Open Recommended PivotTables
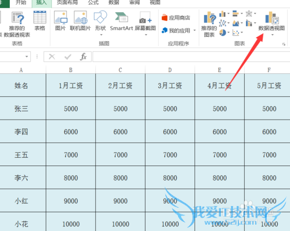This screenshot has width=290, height=231. pyautogui.click(x=17, y=24)
